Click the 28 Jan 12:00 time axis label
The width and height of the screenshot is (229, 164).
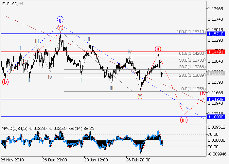[x=97, y=160]
